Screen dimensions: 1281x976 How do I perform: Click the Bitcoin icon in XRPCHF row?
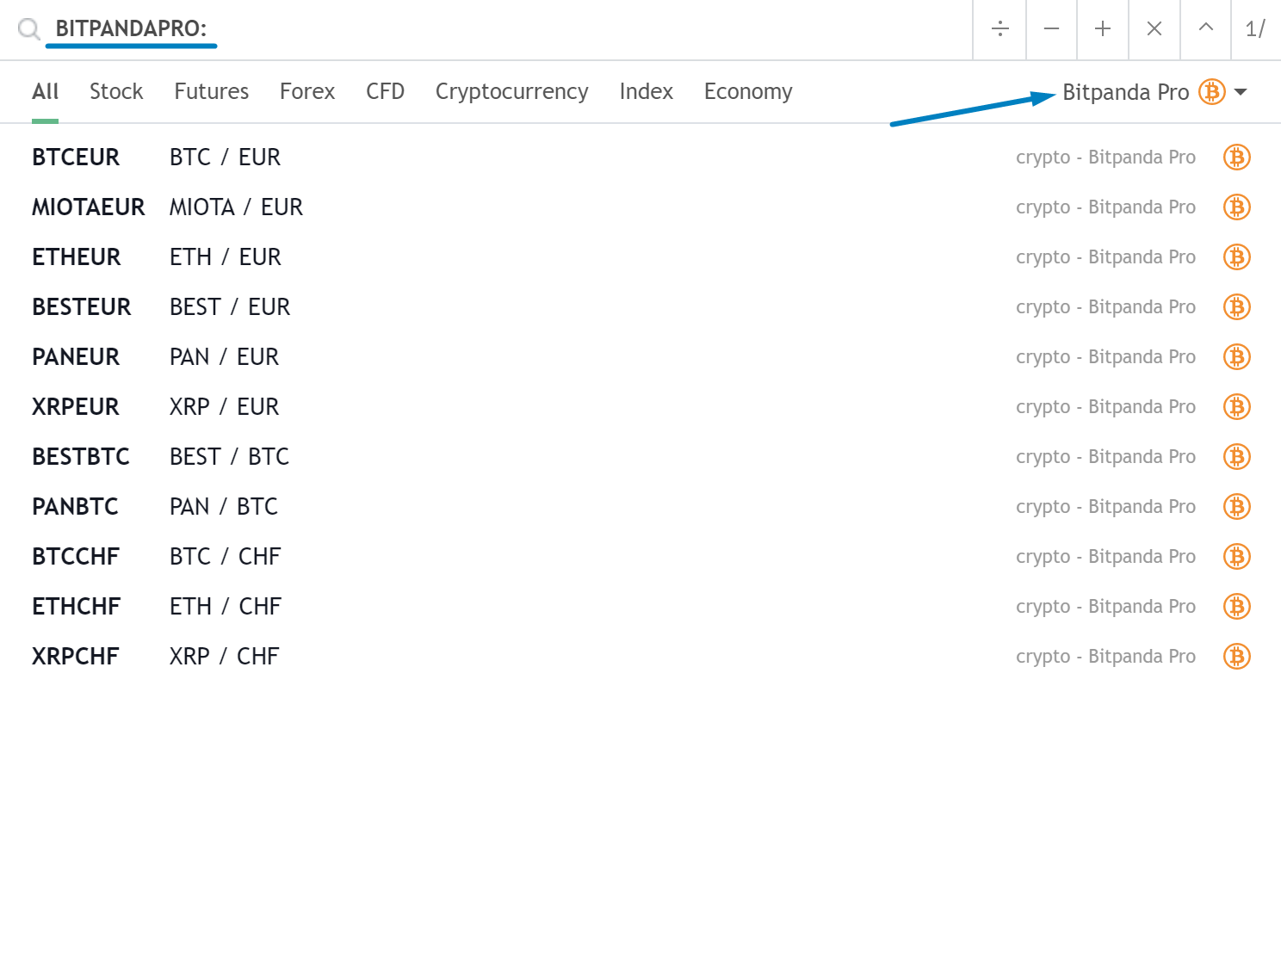[x=1237, y=657]
